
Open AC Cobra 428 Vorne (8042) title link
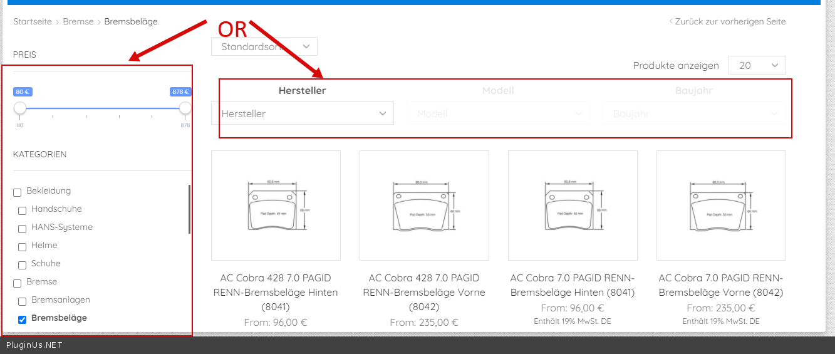click(424, 292)
